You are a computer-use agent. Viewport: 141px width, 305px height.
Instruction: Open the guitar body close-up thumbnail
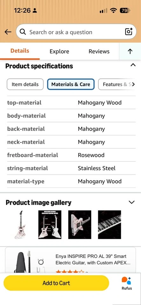(x=80, y=225)
